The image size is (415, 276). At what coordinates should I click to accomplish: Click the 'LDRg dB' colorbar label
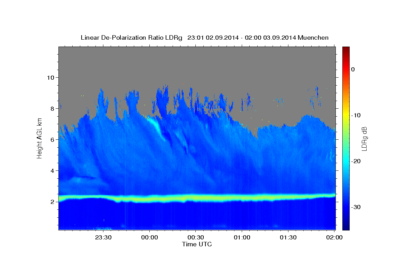tap(364, 138)
